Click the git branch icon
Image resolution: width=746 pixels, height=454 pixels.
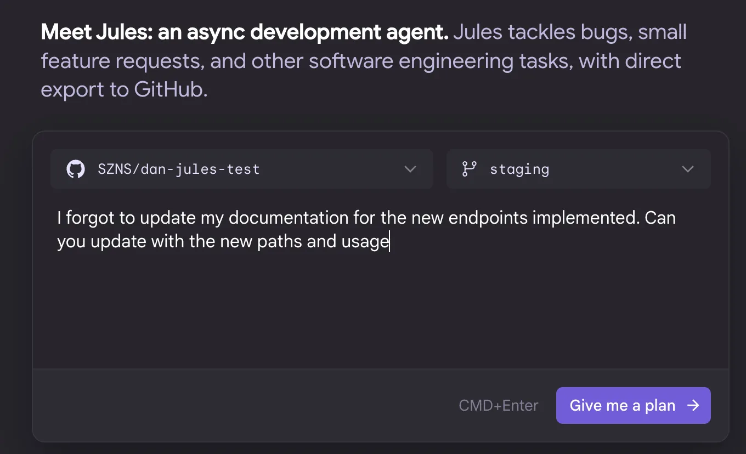(470, 169)
